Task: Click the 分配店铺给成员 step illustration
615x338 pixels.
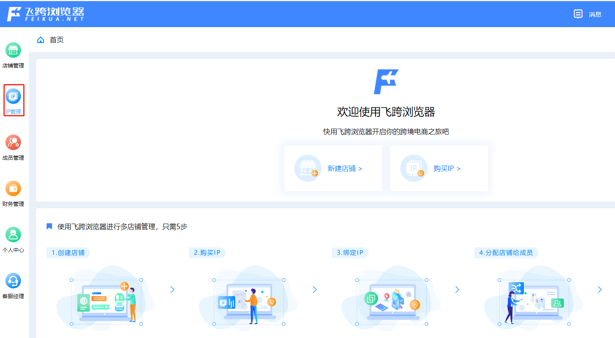Action: click(x=534, y=298)
